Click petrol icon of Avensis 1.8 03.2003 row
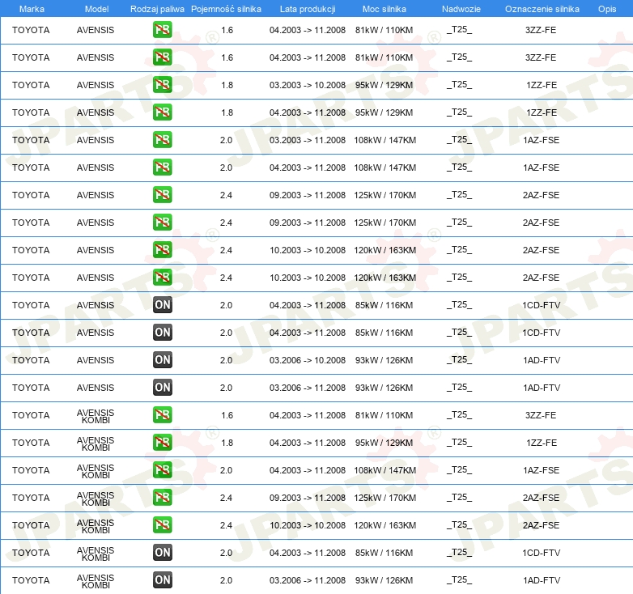Screen dimensions: 633x594 point(162,85)
